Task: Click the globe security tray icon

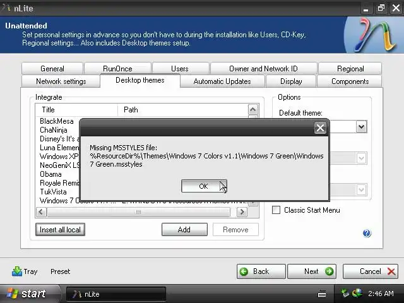Action: click(x=357, y=293)
